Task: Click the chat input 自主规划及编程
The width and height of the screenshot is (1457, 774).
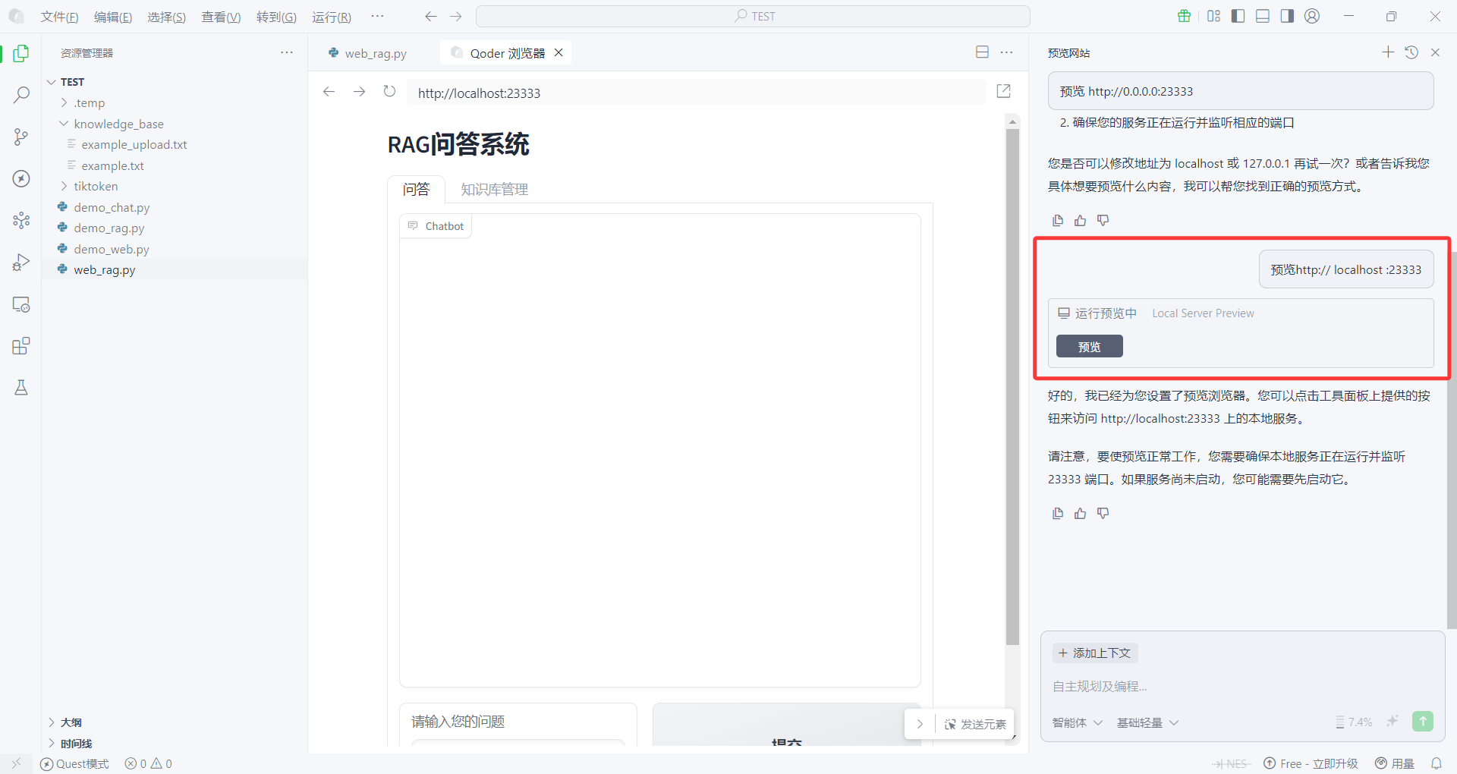Action: (1242, 686)
